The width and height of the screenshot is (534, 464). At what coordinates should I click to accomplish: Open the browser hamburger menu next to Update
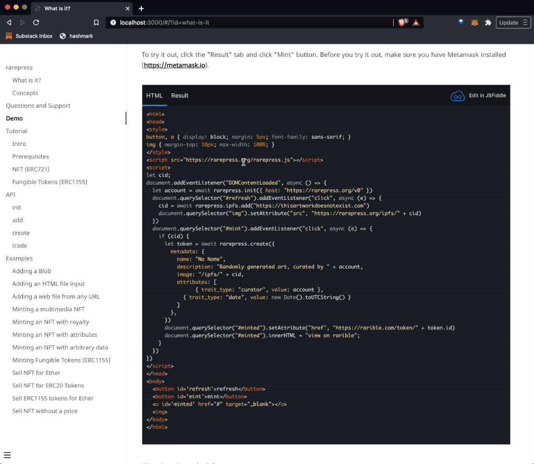[525, 22]
